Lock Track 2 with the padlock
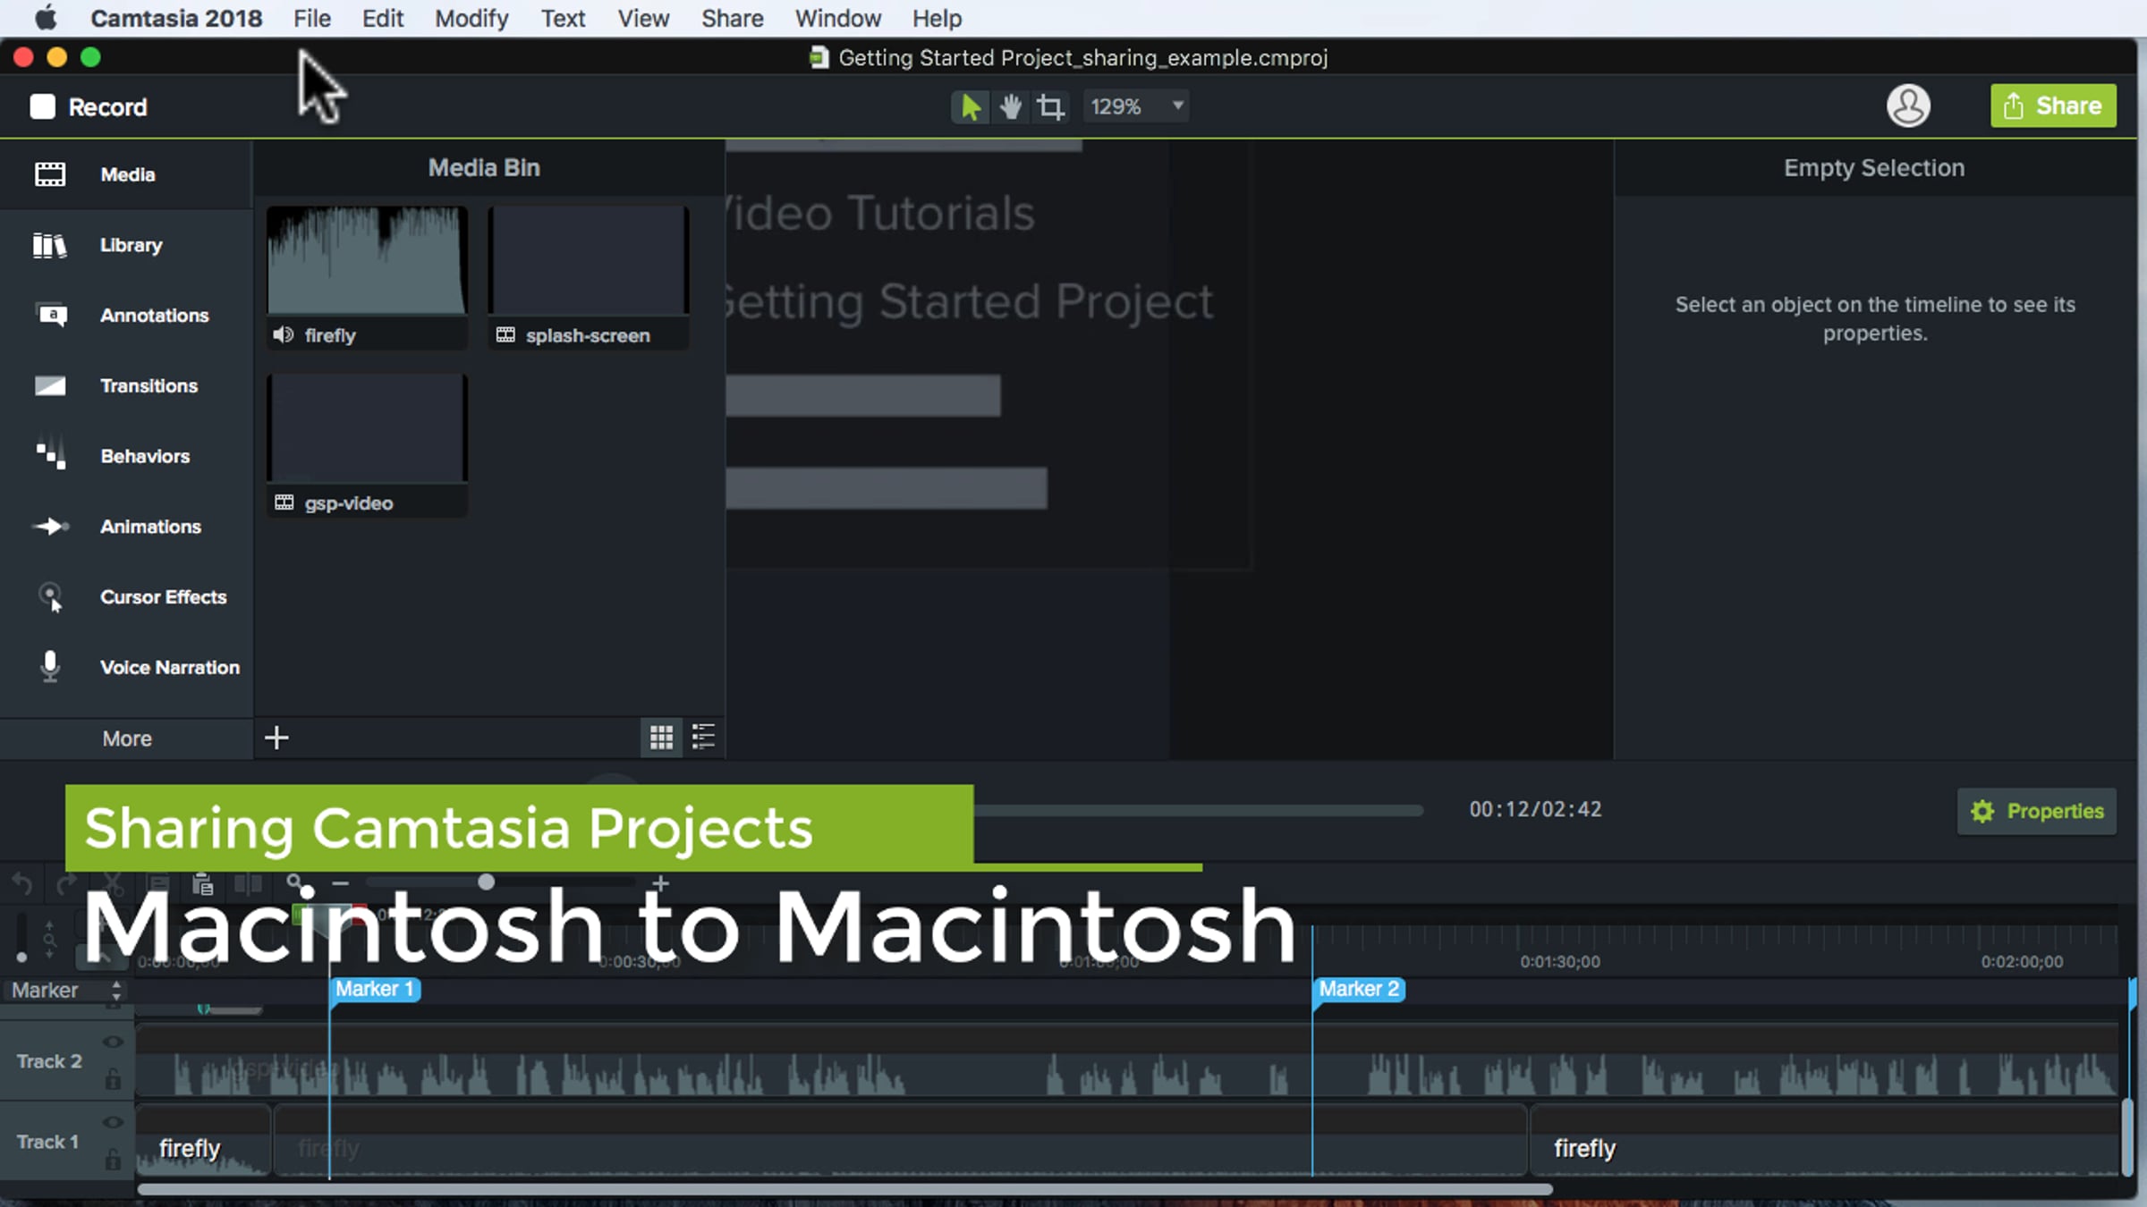2147x1207 pixels. (x=113, y=1080)
